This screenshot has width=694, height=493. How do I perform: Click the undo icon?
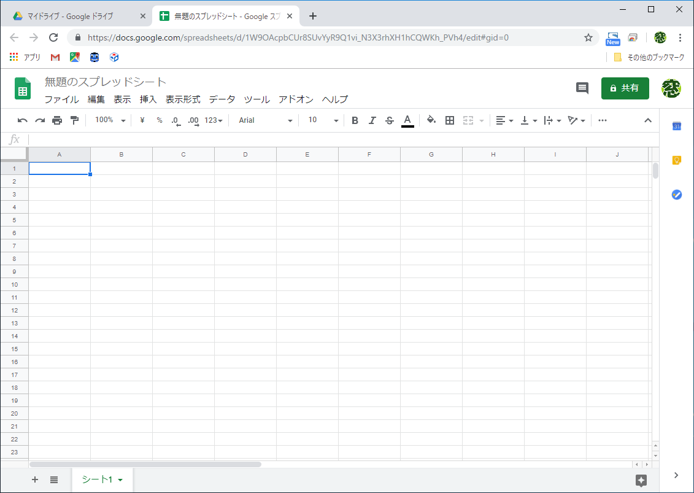22,120
